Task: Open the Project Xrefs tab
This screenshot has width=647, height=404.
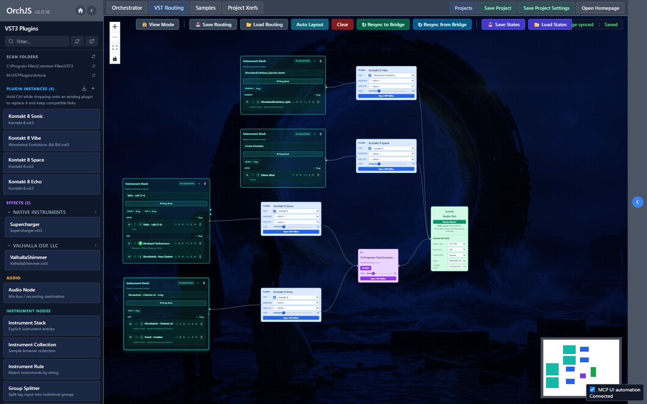Action: (x=243, y=8)
